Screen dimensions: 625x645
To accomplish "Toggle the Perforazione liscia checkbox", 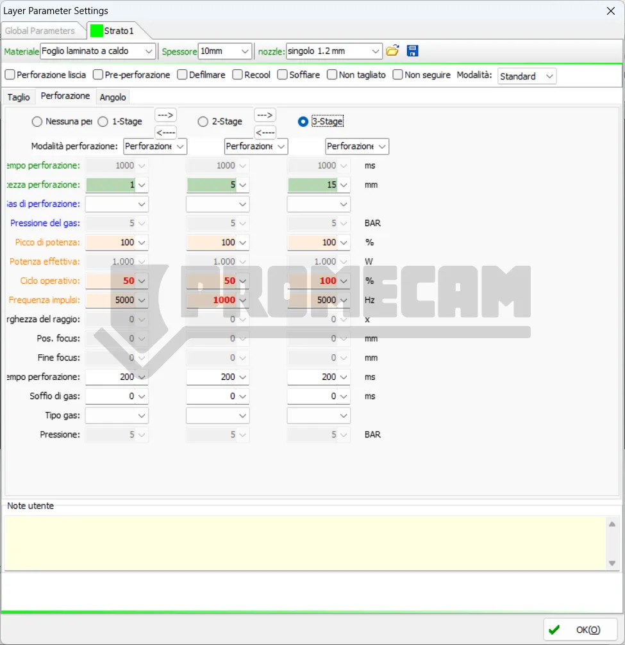I will tap(10, 75).
